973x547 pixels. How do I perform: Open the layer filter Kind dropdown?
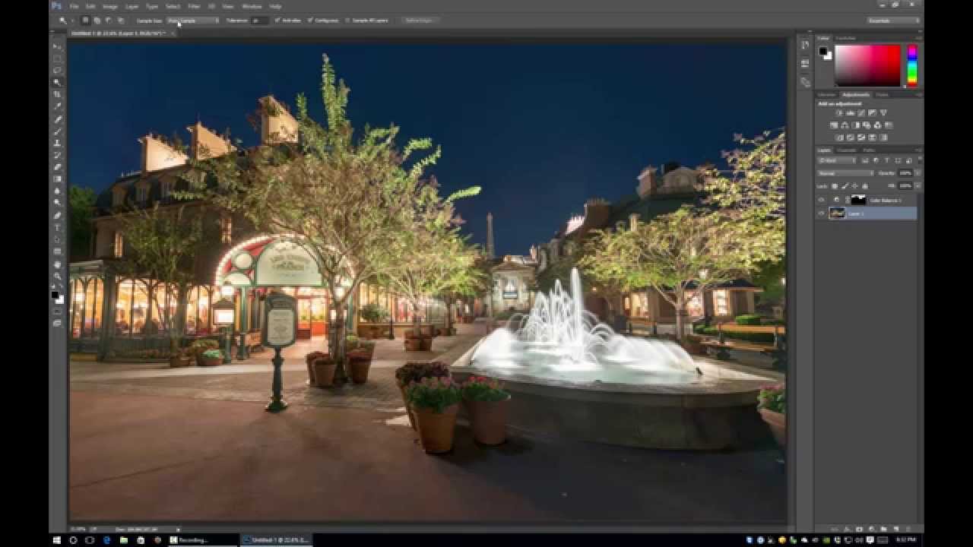[x=837, y=160]
